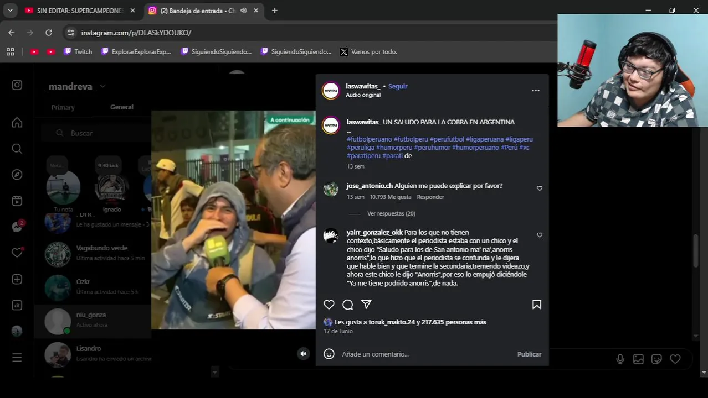Open Messages icon with badge 2
708x398 pixels.
coord(17,227)
